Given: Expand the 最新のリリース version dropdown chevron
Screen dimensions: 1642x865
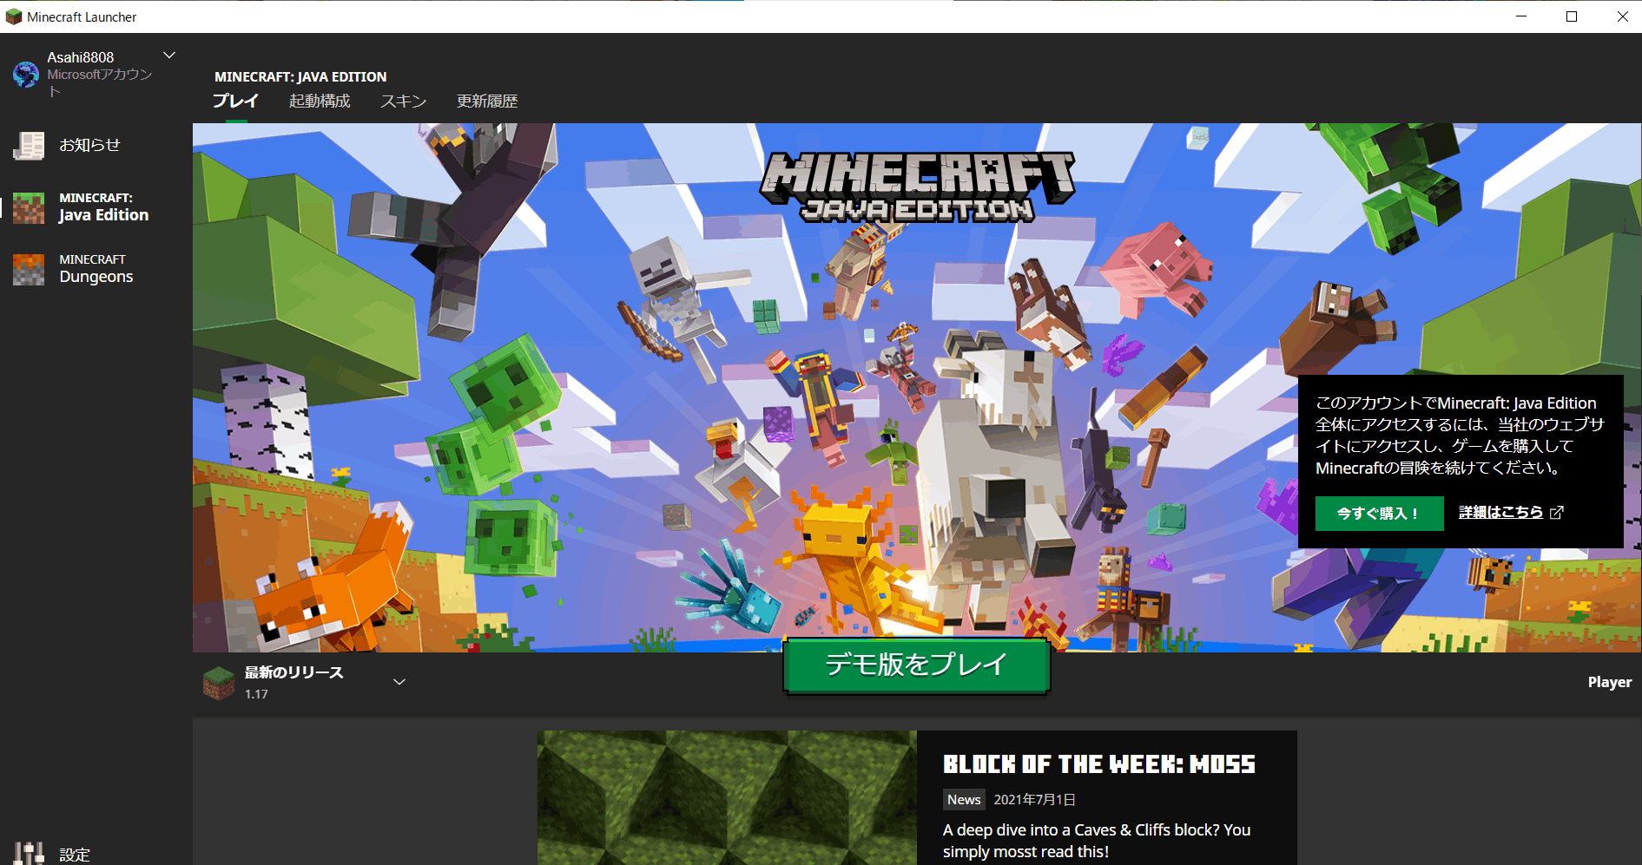Looking at the screenshot, I should point(399,682).
